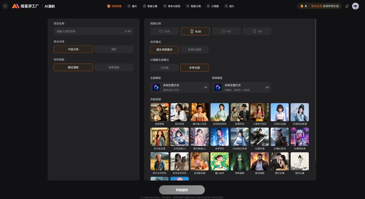Click the 项目名称 input field

(x=94, y=31)
